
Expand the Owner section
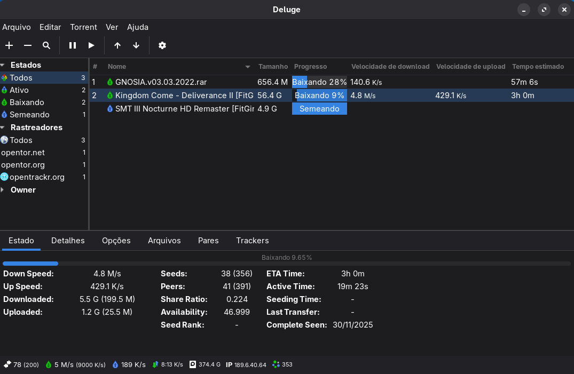(3, 190)
